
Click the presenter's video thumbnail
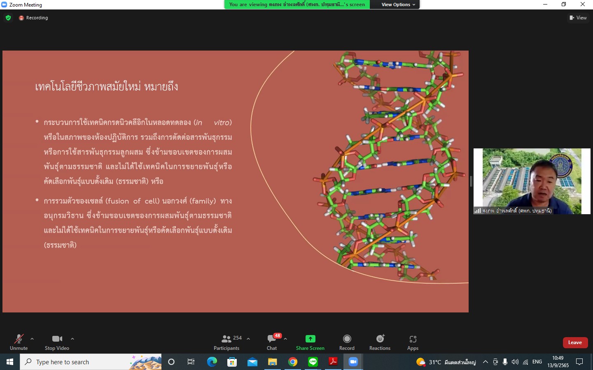pyautogui.click(x=532, y=181)
